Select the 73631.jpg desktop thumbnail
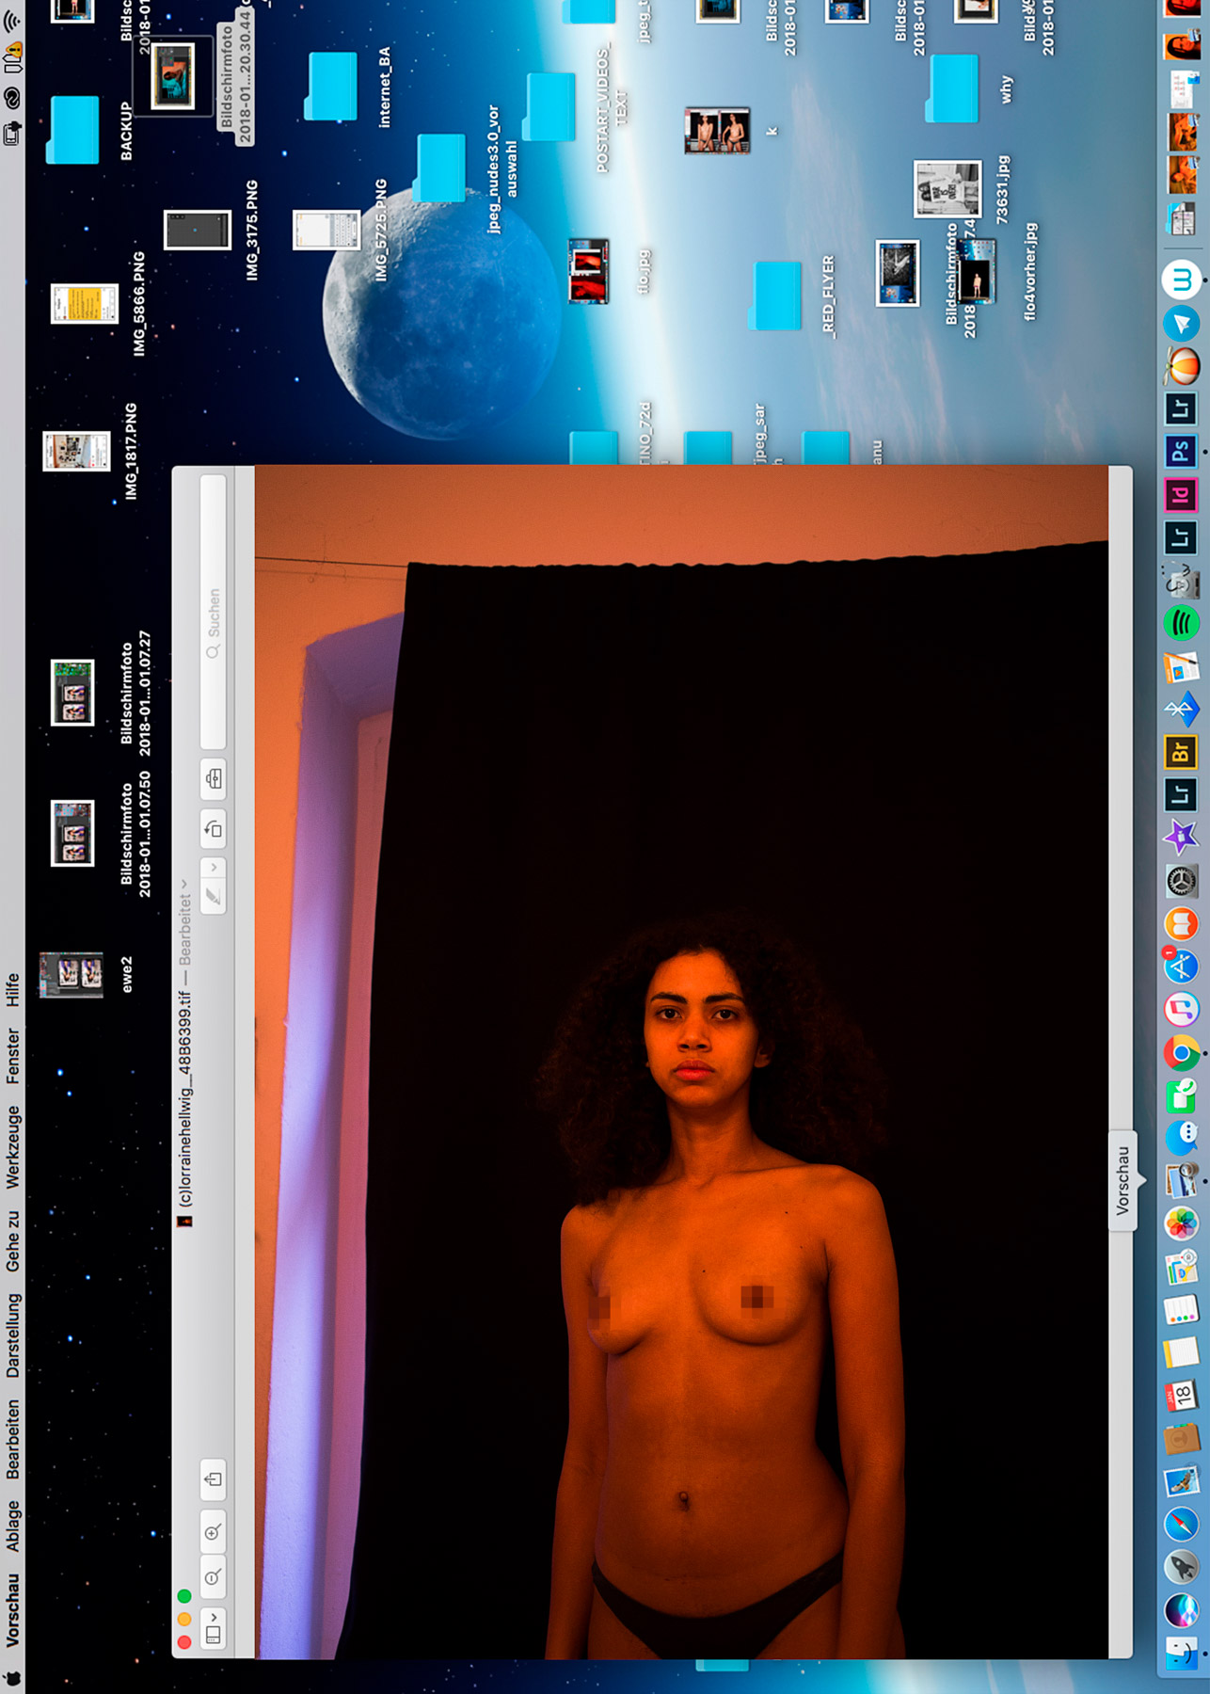The width and height of the screenshot is (1210, 1694). pyautogui.click(x=947, y=188)
